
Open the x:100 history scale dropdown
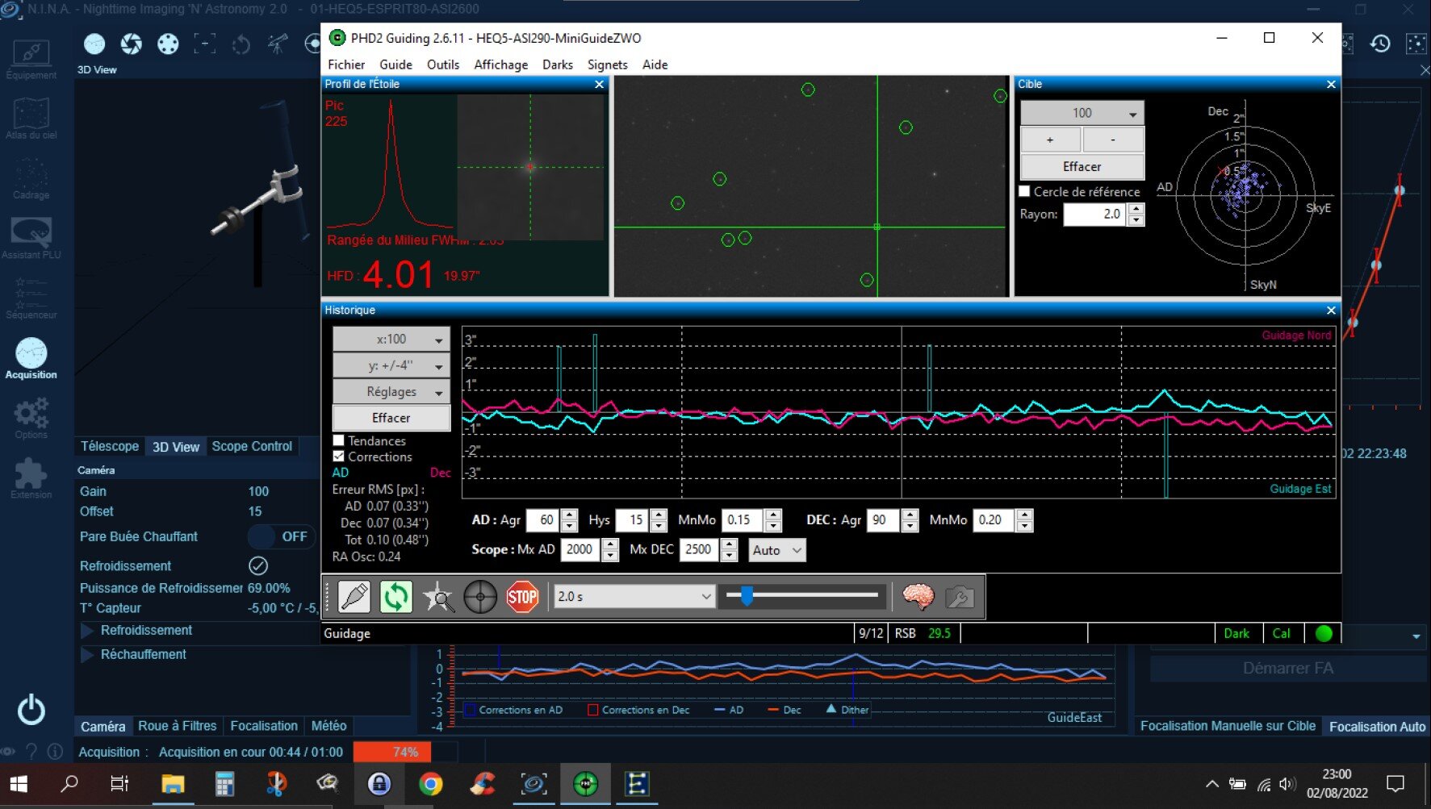391,340
